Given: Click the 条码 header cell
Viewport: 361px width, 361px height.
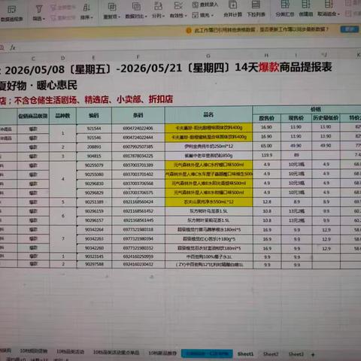Looking at the screenshot, I should pyautogui.click(x=138, y=115).
